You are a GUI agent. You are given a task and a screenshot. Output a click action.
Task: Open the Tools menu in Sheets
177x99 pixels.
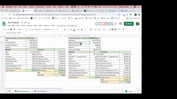[40, 26]
